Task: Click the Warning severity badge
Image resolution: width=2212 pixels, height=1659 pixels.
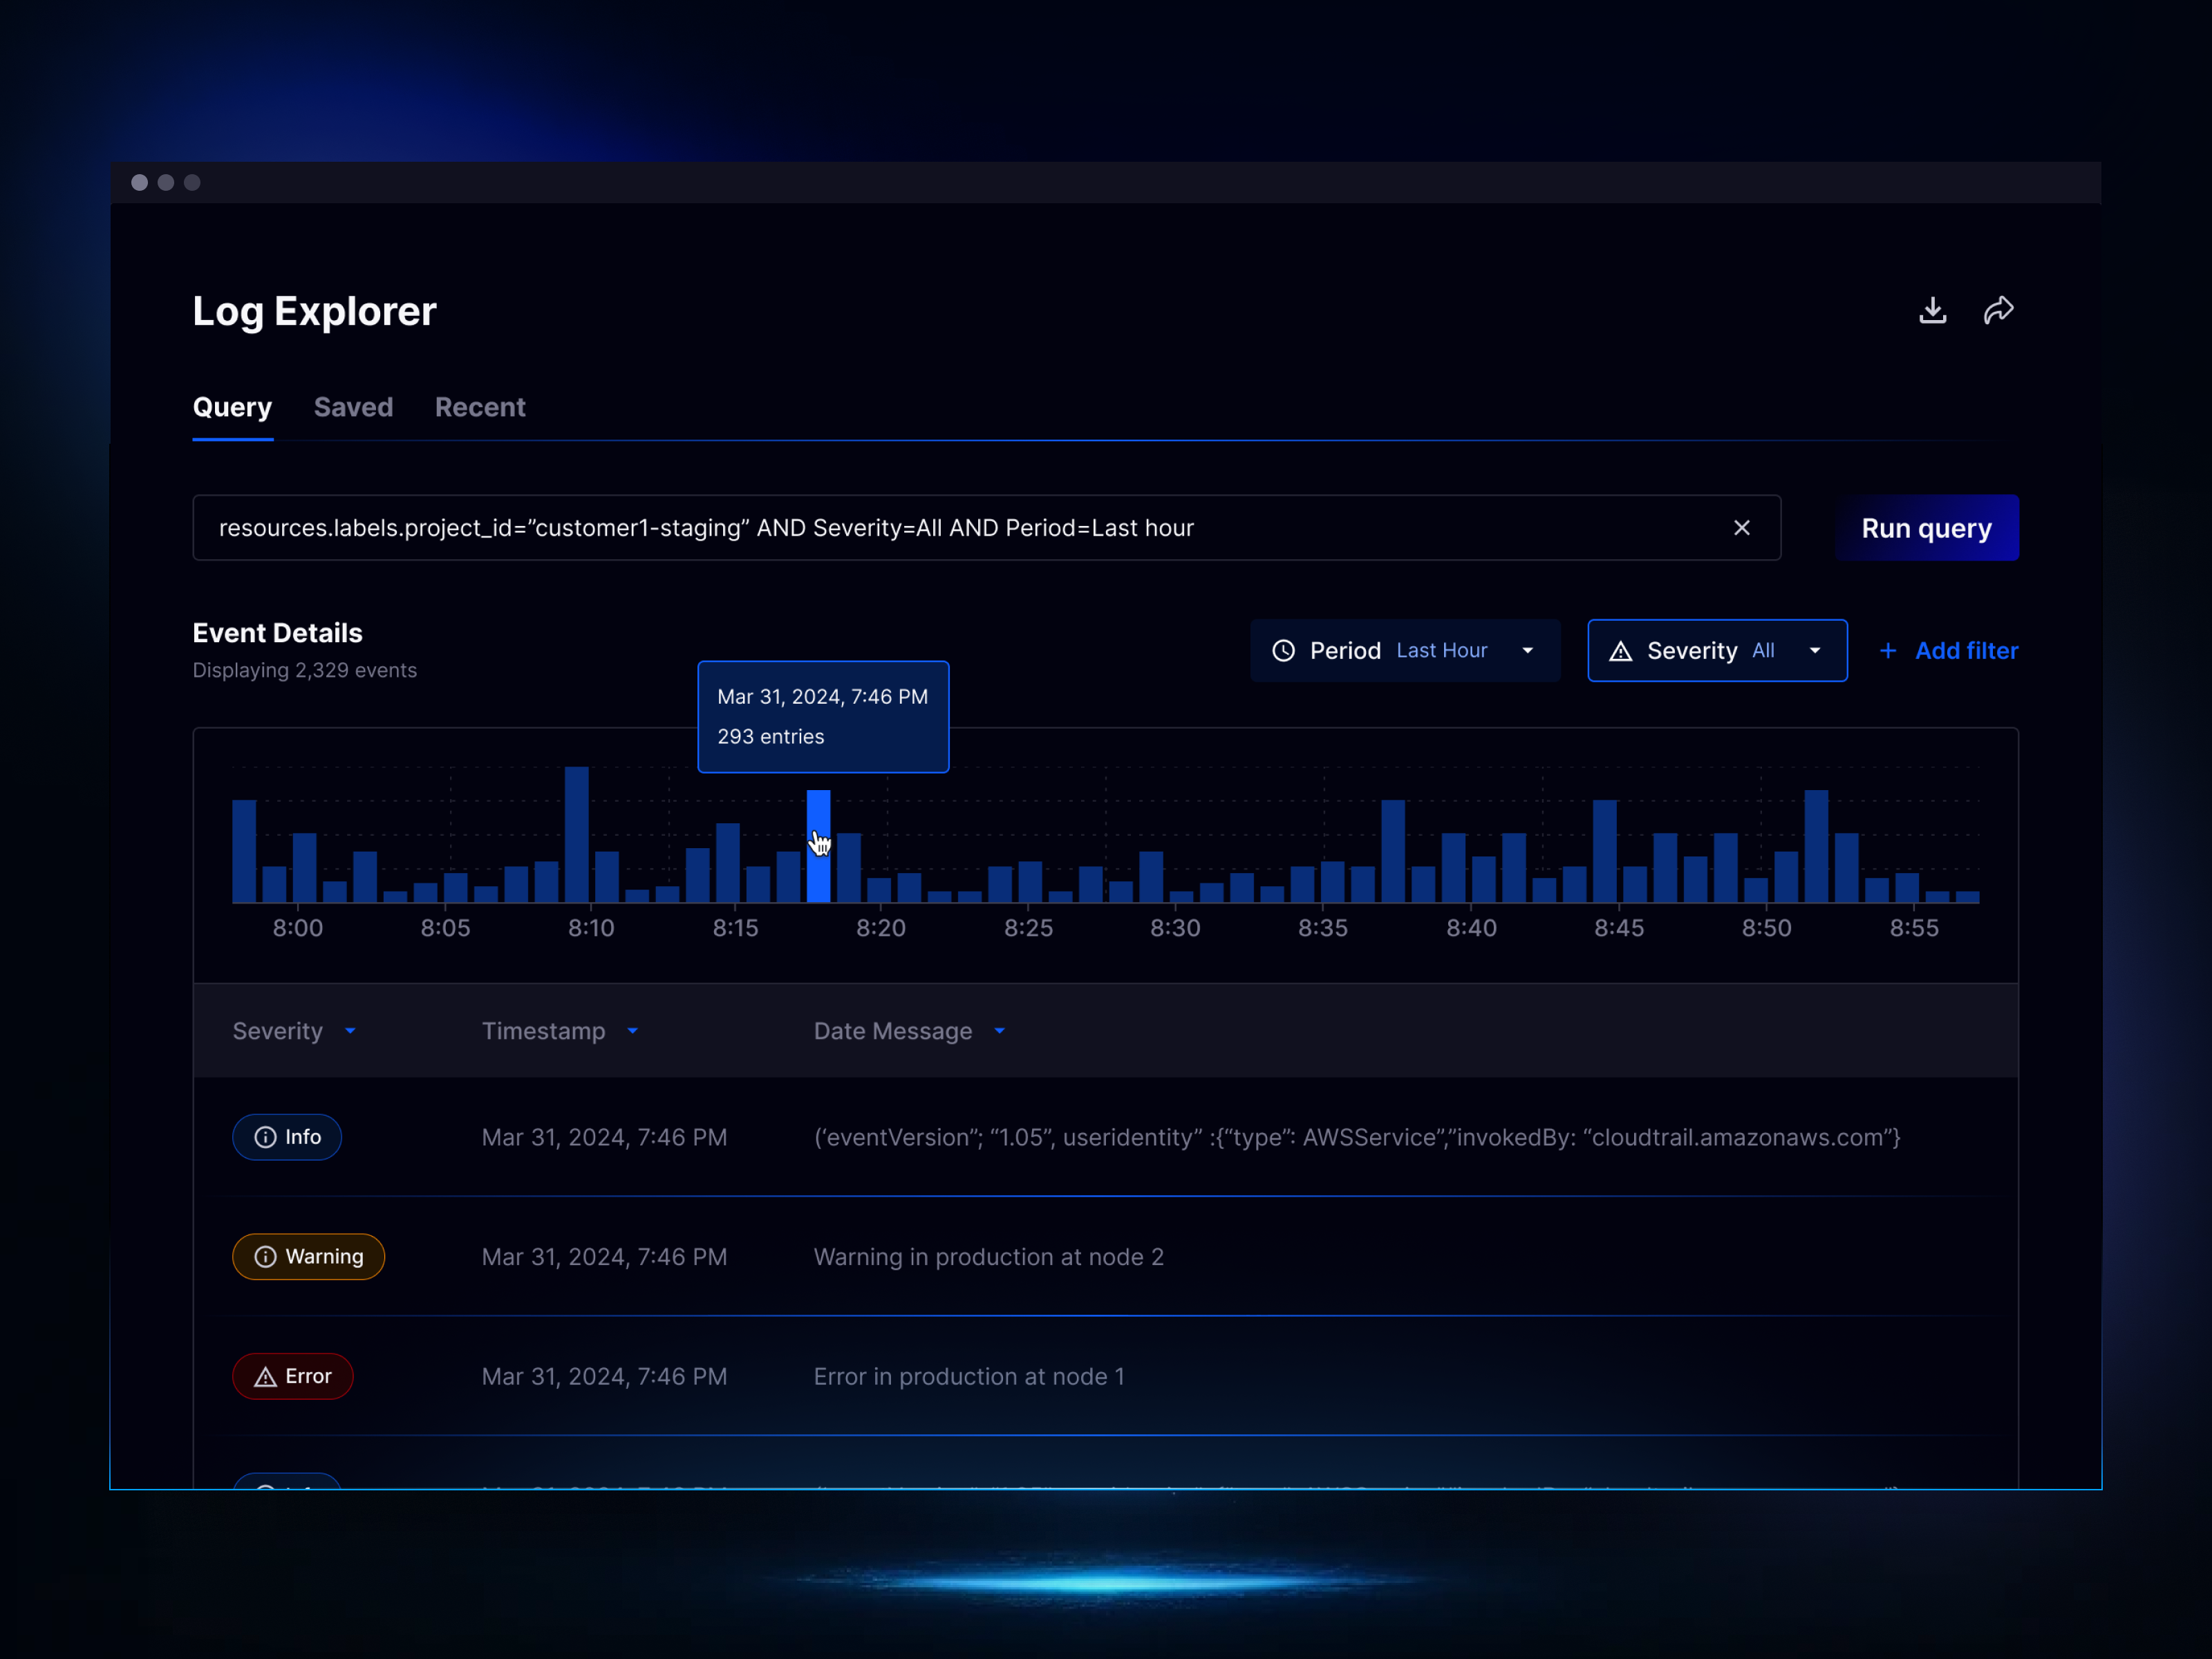Action: coord(308,1256)
